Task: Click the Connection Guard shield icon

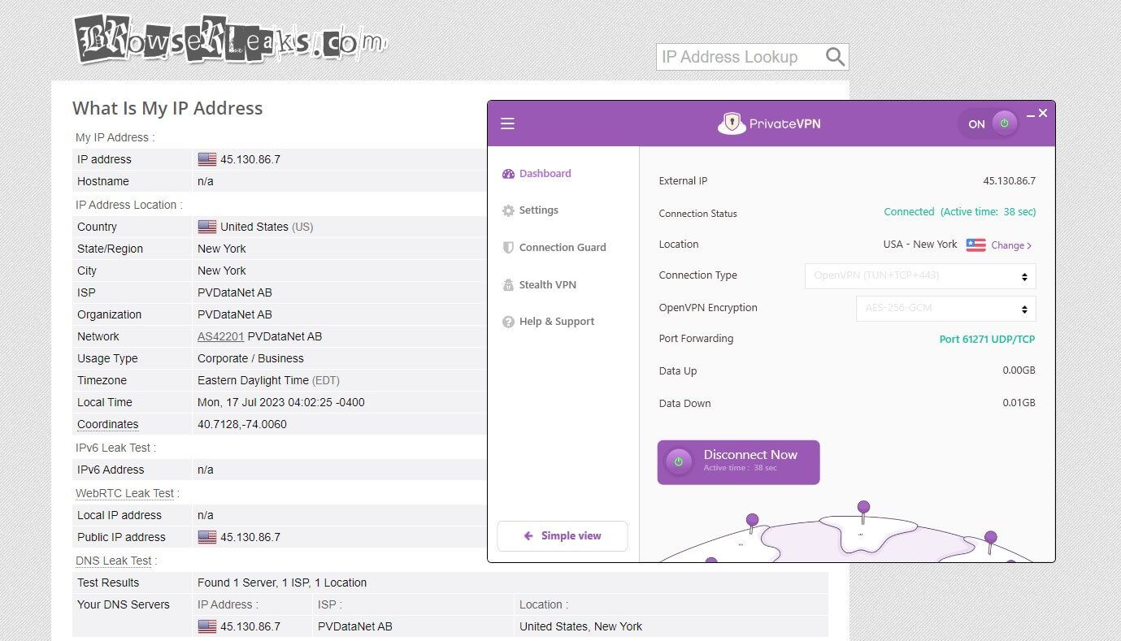Action: click(x=508, y=247)
